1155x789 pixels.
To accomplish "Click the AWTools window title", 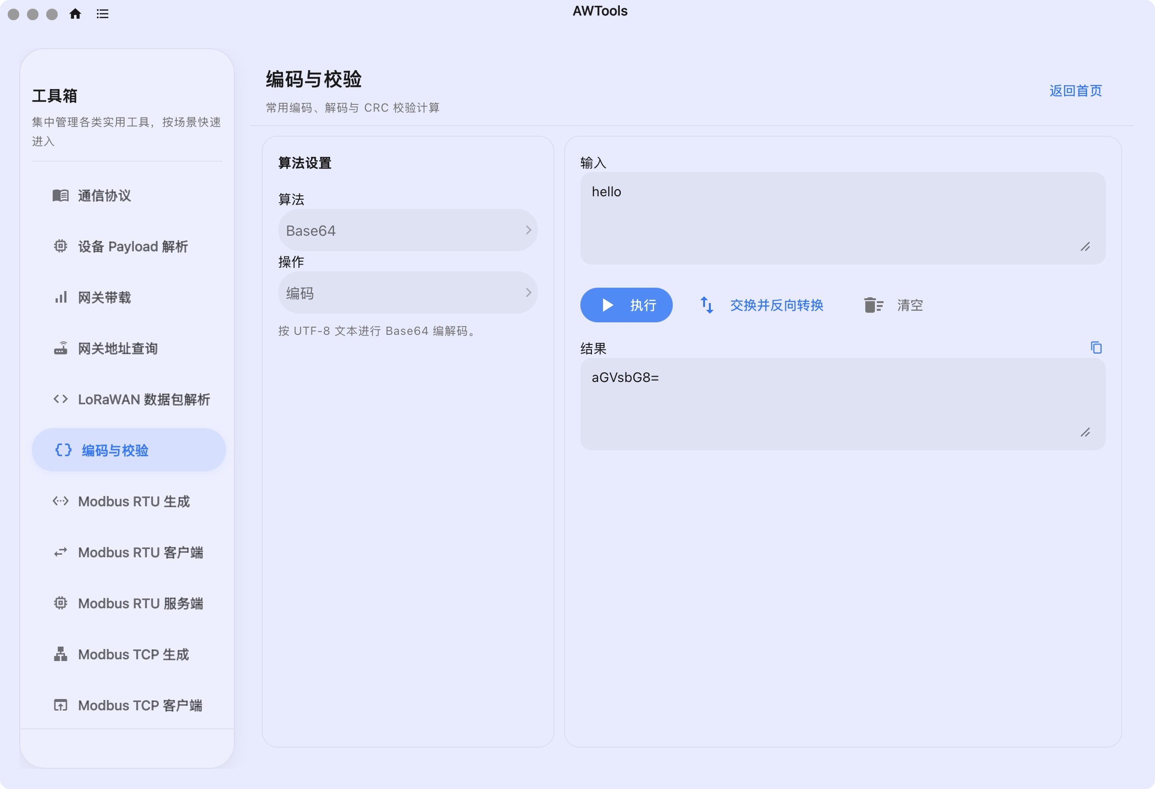I will pyautogui.click(x=600, y=11).
